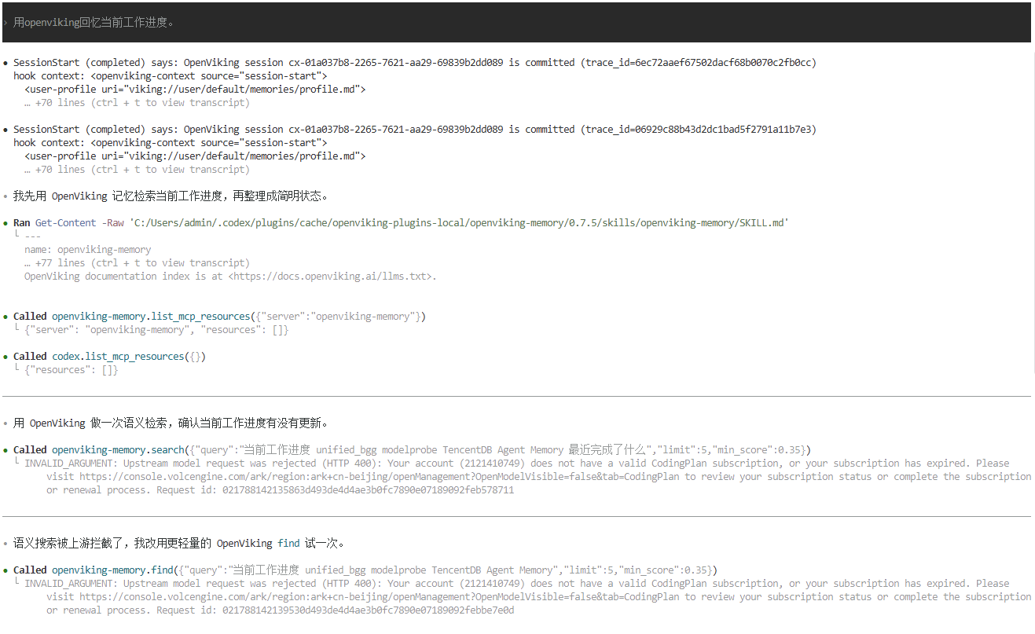Click "… +77 lines (ctrl + t to view transcript)"

137,263
